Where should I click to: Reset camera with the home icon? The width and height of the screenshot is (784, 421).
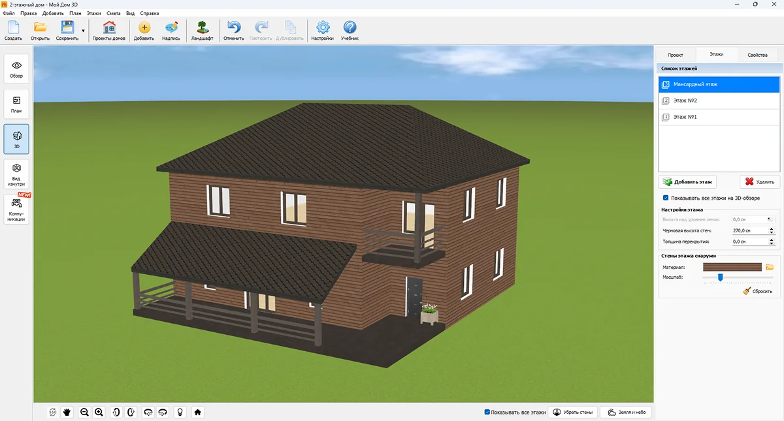tap(197, 412)
